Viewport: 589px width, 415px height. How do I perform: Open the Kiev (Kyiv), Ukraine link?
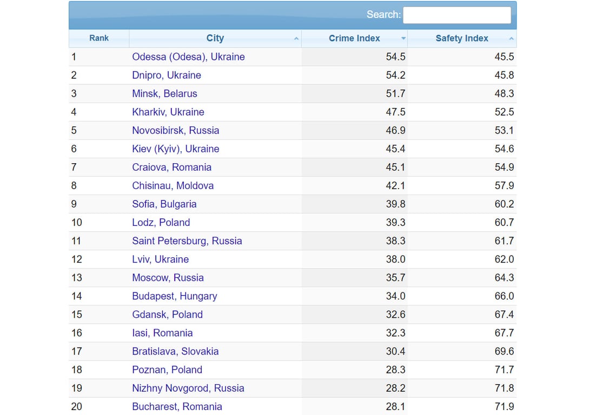point(176,149)
